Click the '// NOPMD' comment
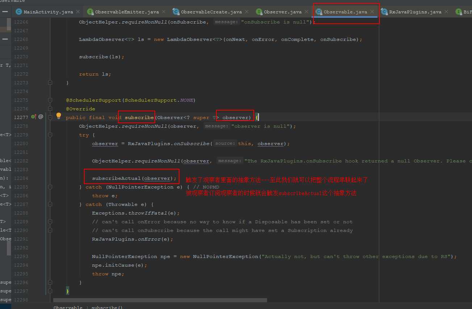472x309 pixels. pos(206,187)
